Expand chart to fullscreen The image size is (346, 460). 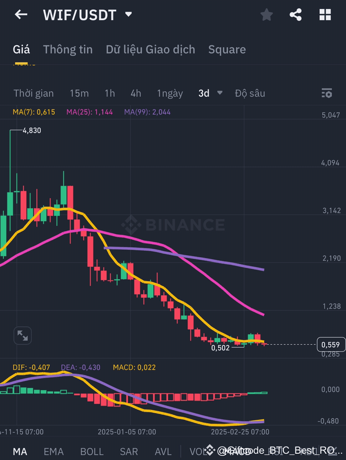pyautogui.click(x=23, y=335)
